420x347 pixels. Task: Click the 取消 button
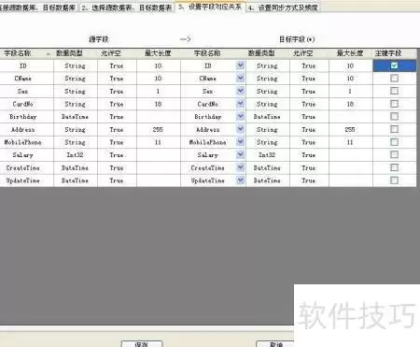(x=275, y=343)
